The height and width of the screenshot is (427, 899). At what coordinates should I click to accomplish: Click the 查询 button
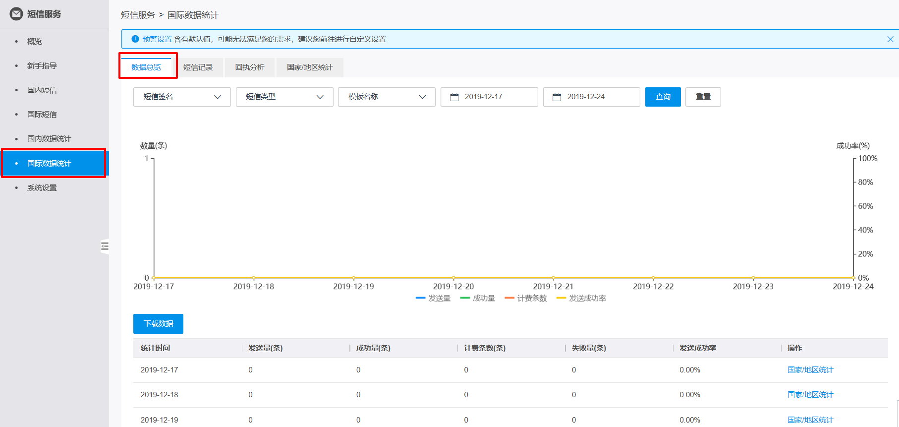663,97
